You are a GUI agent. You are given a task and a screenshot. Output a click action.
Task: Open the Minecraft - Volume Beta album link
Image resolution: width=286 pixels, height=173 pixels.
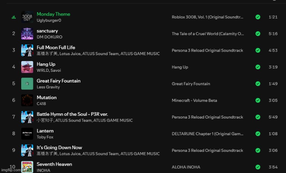(x=194, y=100)
